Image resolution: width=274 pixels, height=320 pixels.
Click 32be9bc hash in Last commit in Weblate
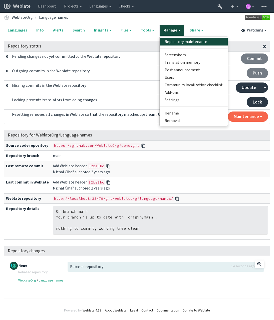click(96, 182)
